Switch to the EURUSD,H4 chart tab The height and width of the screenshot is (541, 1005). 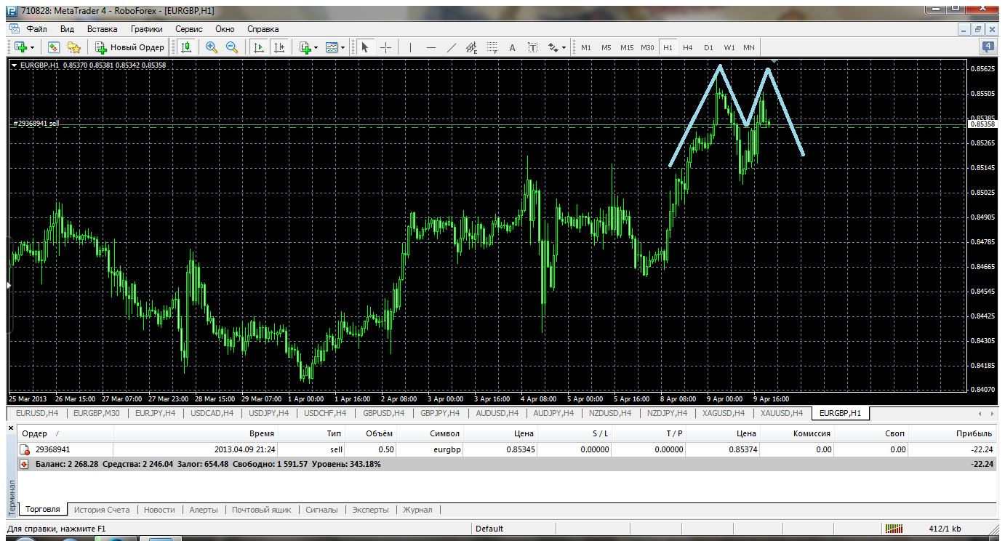(x=36, y=413)
